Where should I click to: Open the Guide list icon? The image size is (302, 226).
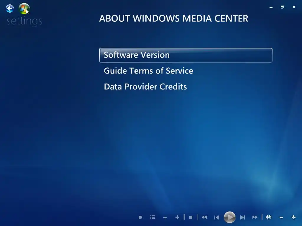tap(152, 217)
